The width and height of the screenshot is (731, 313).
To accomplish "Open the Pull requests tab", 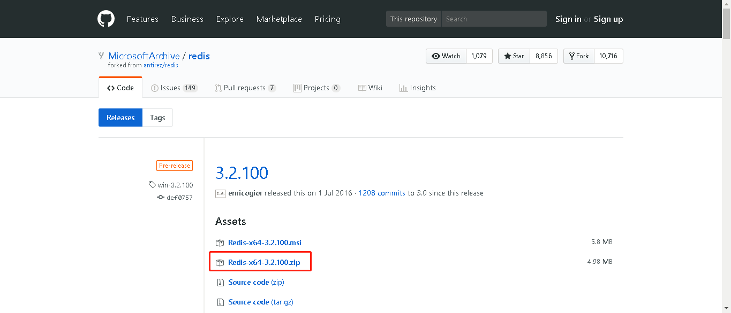I will (245, 88).
